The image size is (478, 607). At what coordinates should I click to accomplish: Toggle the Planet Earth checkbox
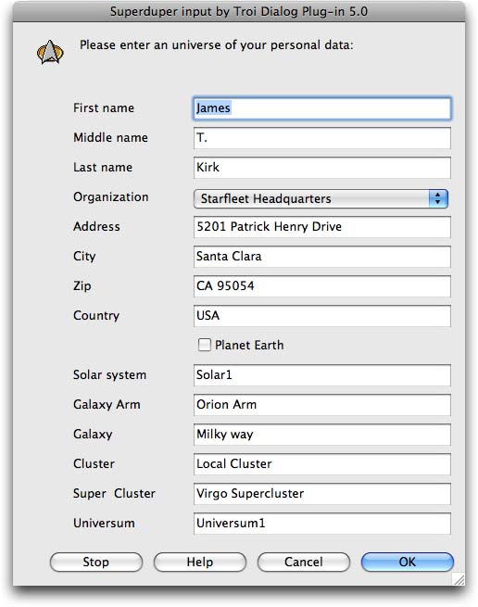click(x=205, y=345)
